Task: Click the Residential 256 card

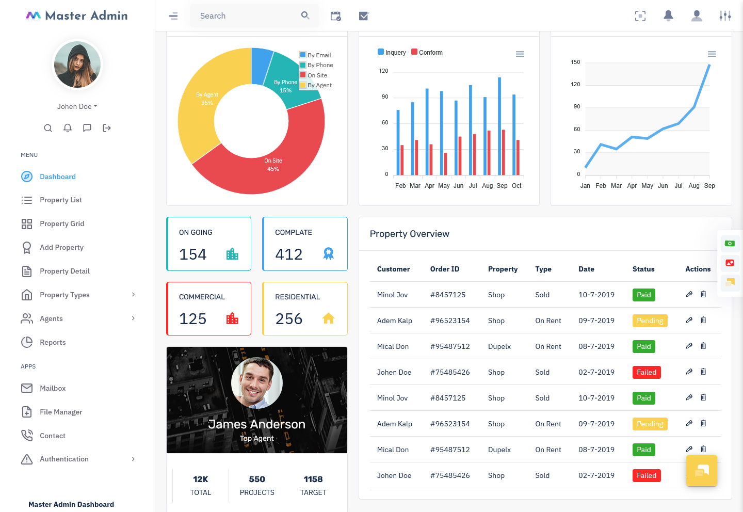Action: 305,309
